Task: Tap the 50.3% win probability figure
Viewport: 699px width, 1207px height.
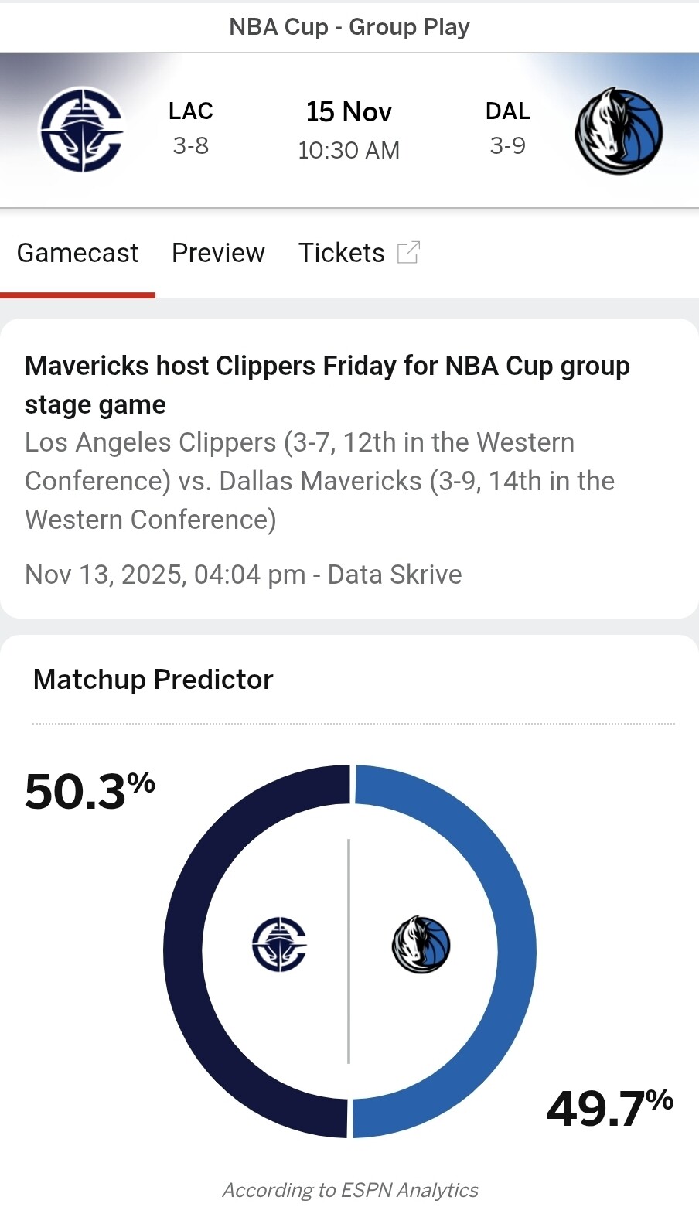Action: pyautogui.click(x=90, y=792)
